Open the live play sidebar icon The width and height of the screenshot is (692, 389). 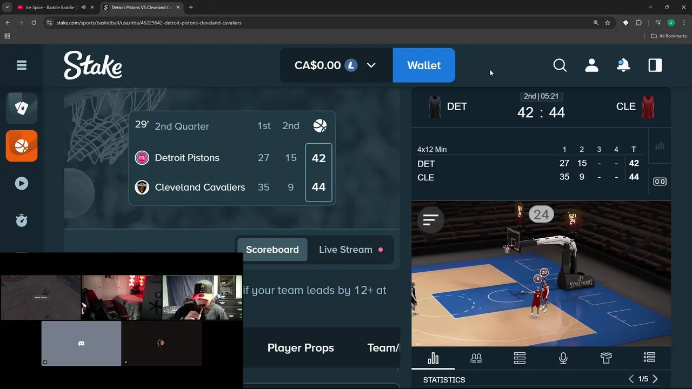(22, 183)
